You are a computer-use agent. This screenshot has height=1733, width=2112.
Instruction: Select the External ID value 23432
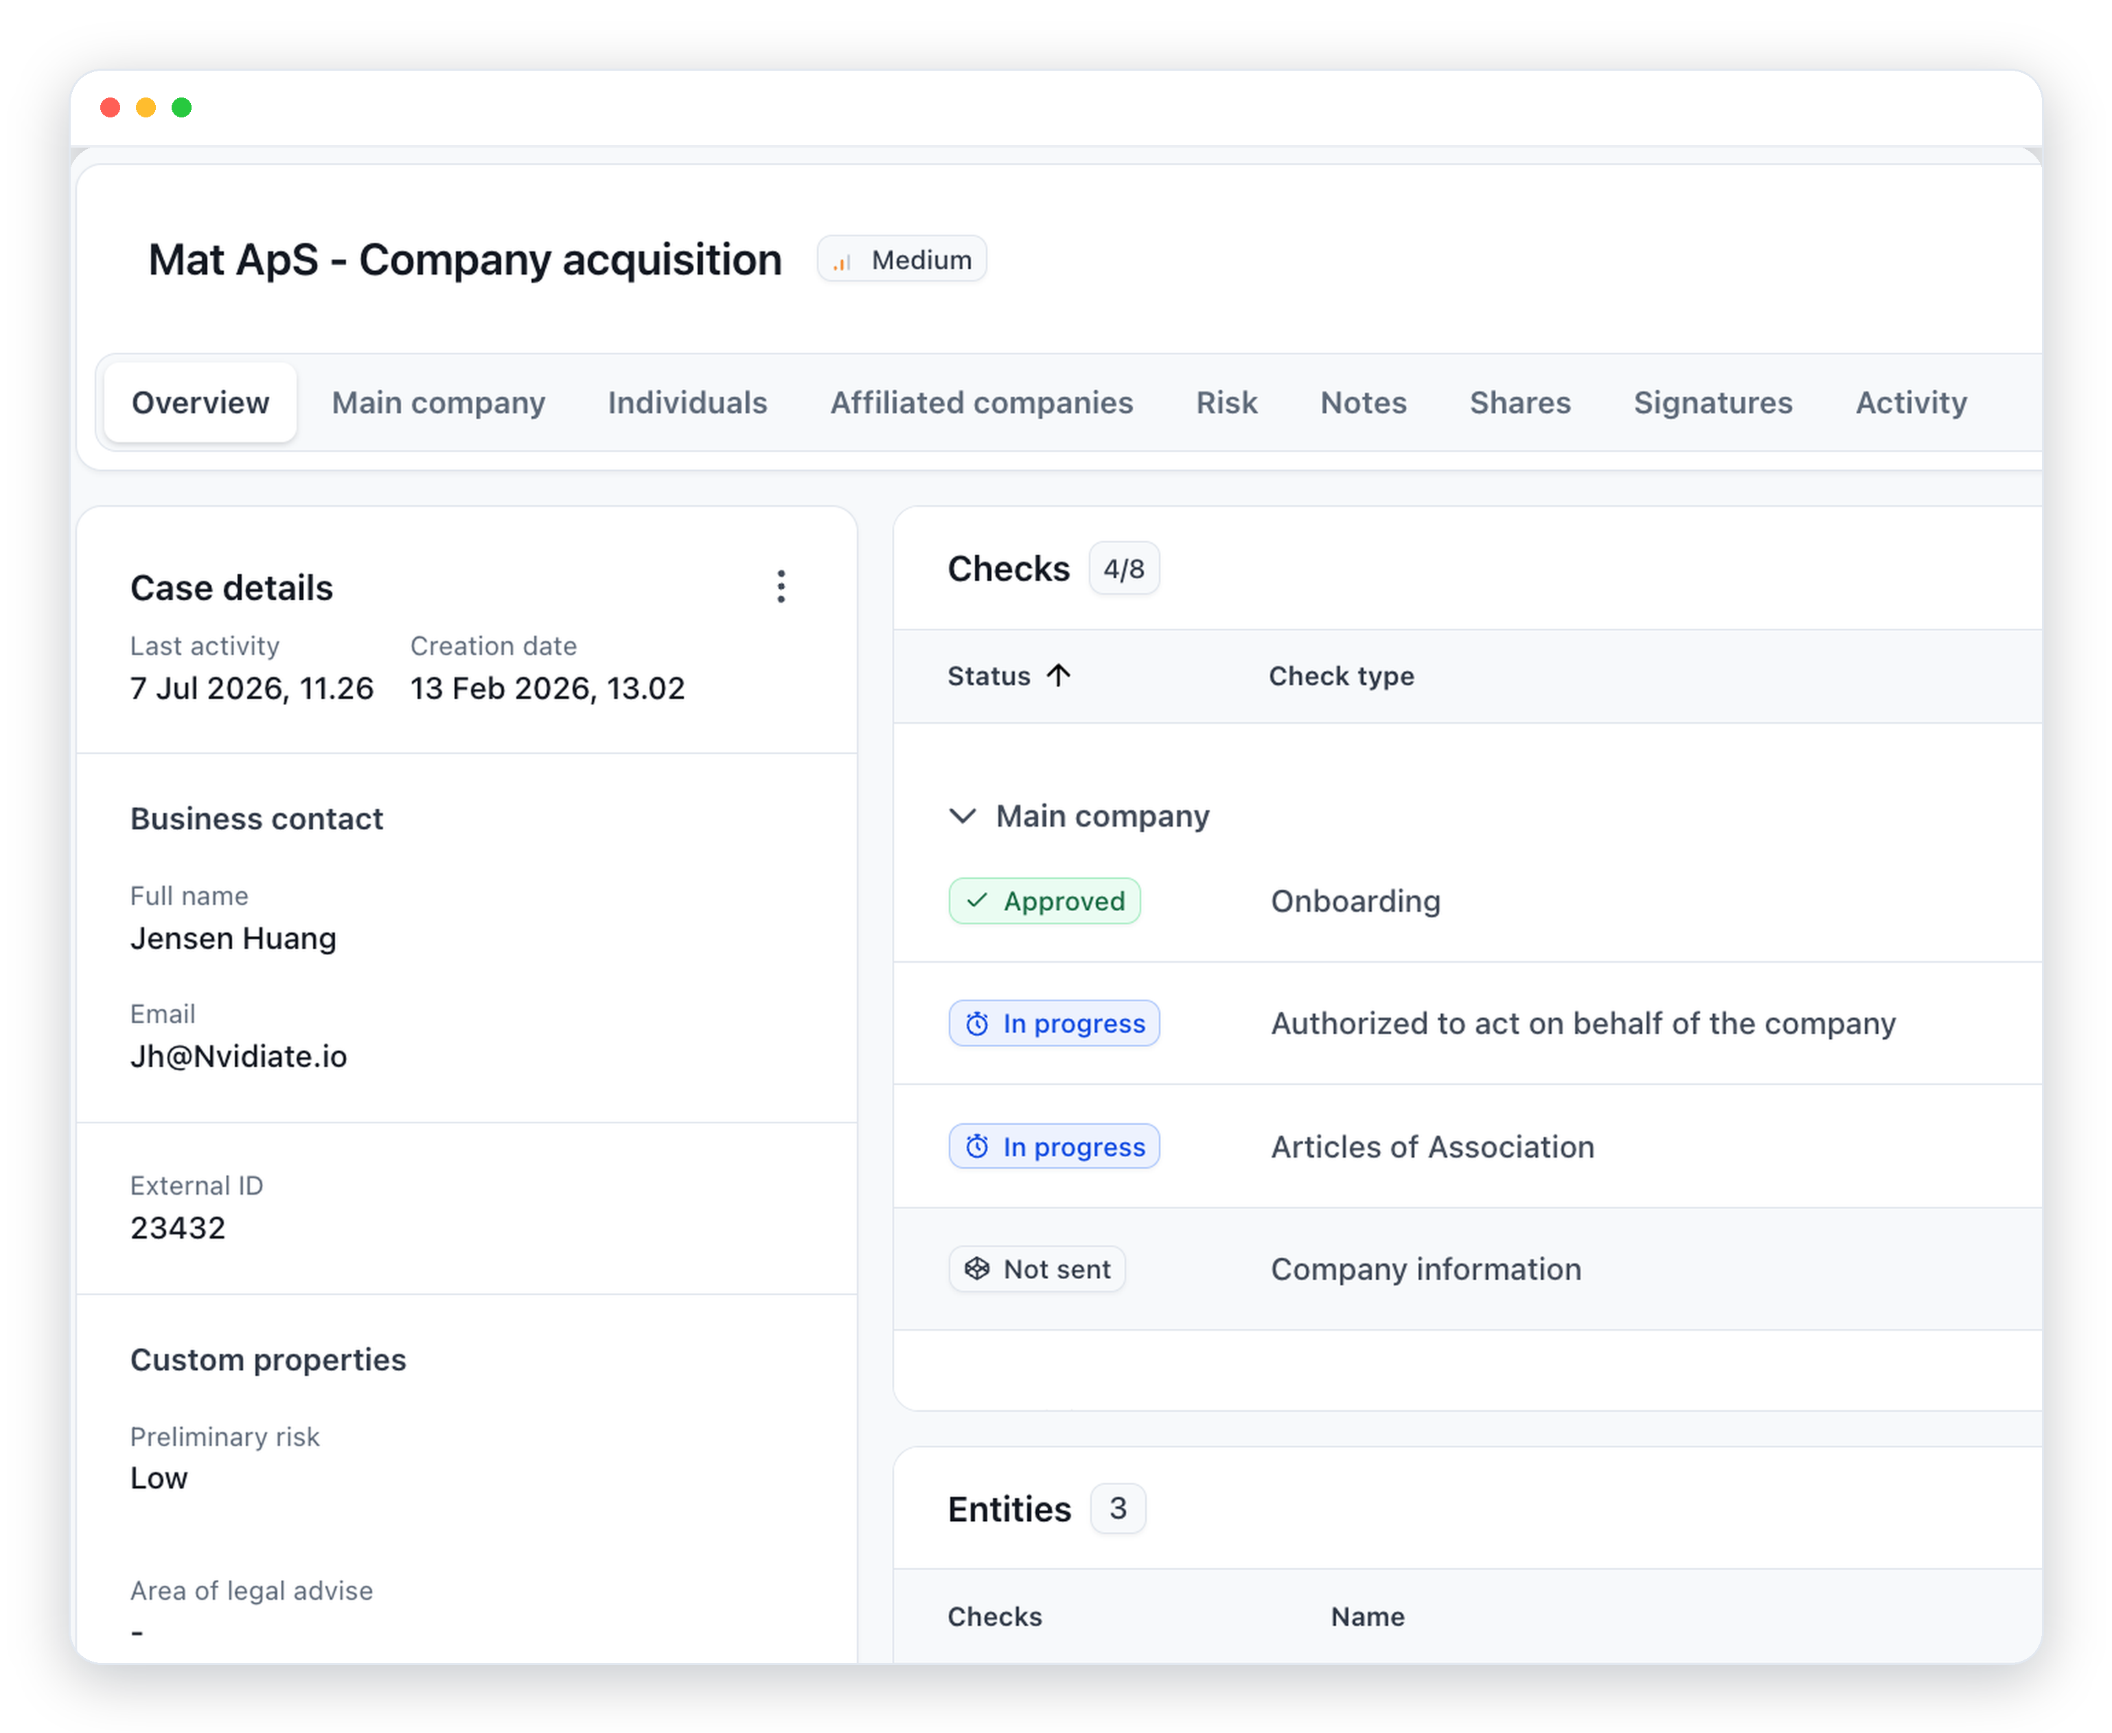178,1228
